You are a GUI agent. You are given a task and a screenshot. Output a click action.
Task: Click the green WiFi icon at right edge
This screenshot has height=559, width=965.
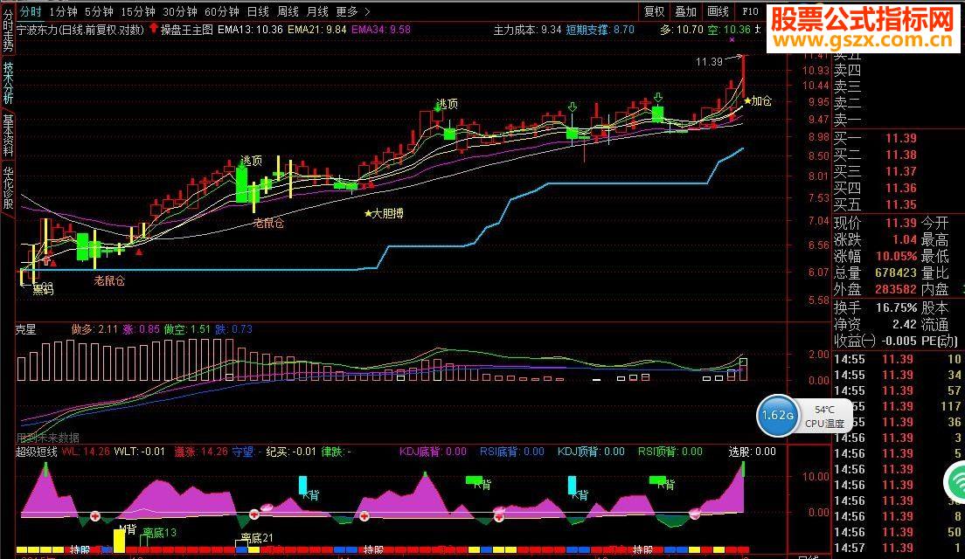point(955,481)
